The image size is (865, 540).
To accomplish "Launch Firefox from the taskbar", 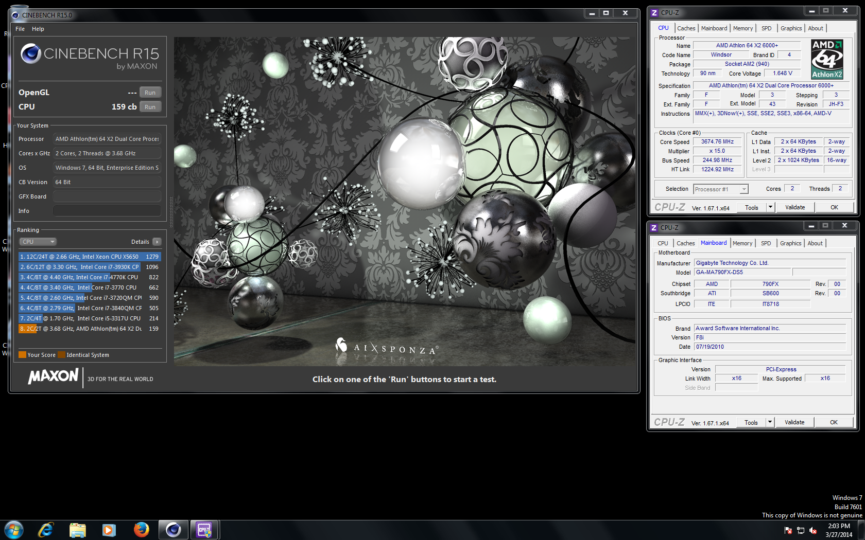I will (141, 530).
